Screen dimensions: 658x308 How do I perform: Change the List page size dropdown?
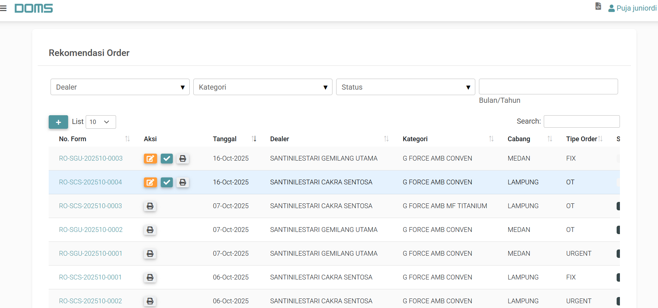click(x=101, y=122)
